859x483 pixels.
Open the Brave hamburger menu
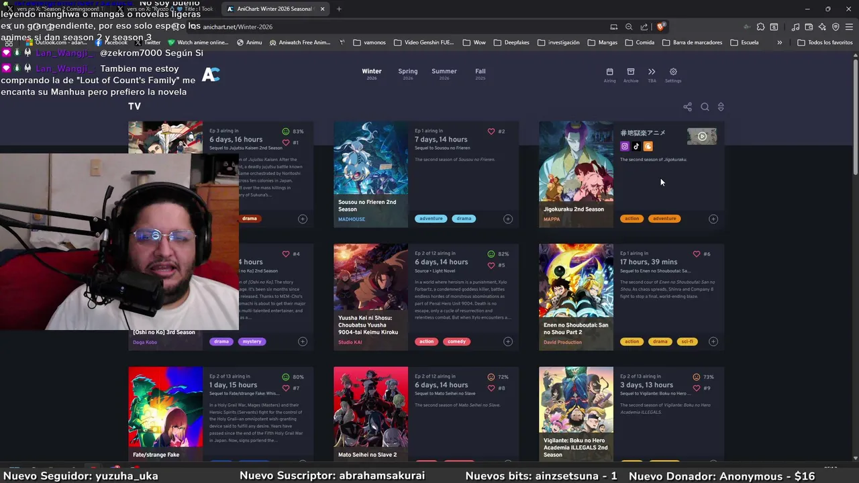pyautogui.click(x=849, y=27)
